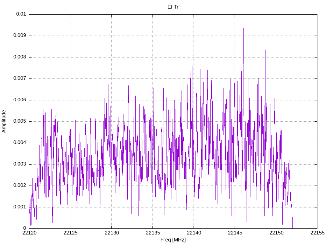Click x-axis tick label 22145
The width and height of the screenshot is (326, 244).
235,233
